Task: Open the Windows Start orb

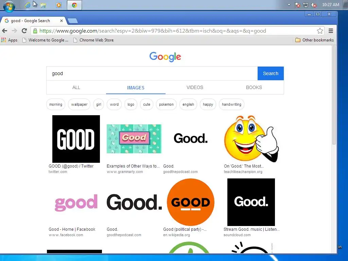Action: (x=9, y=5)
